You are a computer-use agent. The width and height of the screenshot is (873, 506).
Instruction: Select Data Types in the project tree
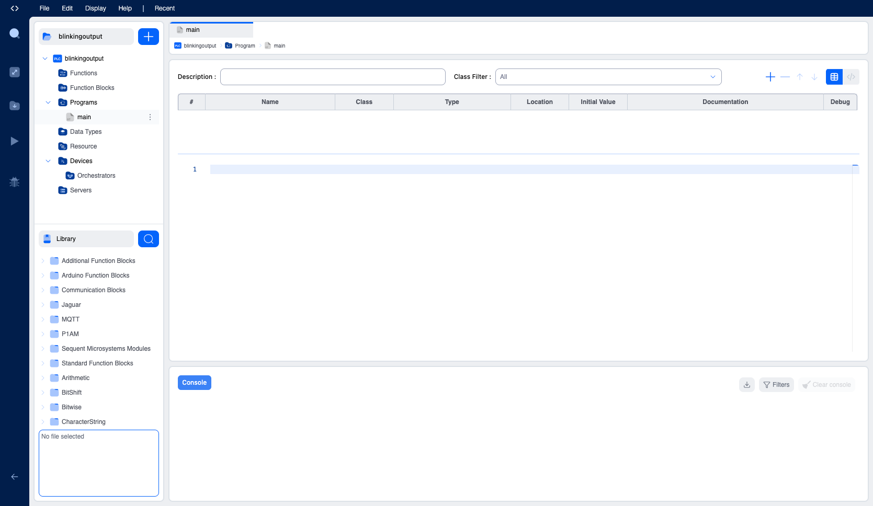pyautogui.click(x=86, y=132)
